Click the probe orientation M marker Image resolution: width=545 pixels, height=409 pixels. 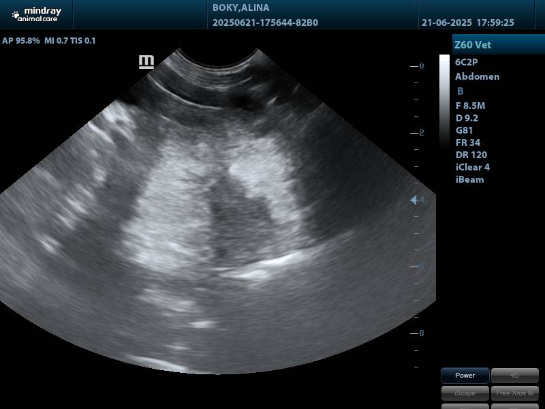pos(146,62)
